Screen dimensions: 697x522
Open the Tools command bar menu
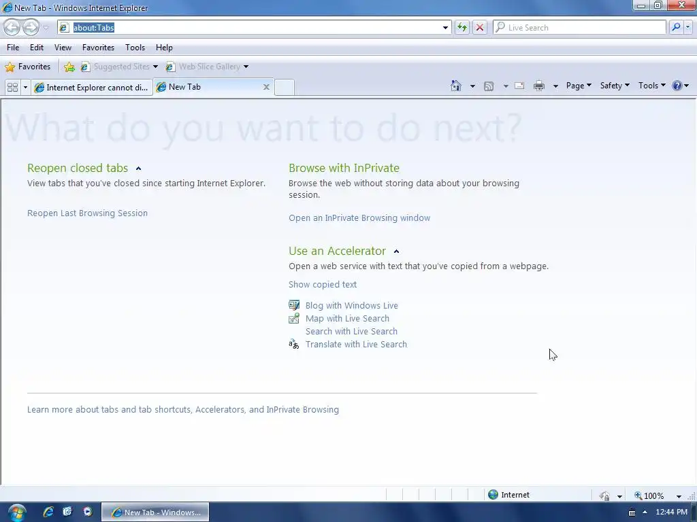tap(651, 86)
